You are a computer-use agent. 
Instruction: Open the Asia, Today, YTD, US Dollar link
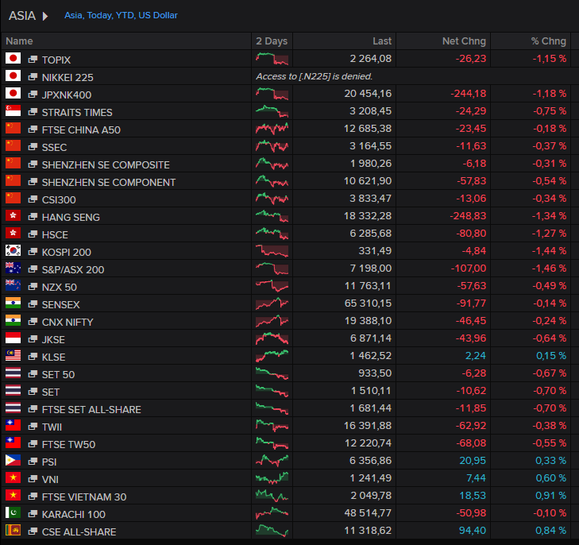click(x=121, y=16)
